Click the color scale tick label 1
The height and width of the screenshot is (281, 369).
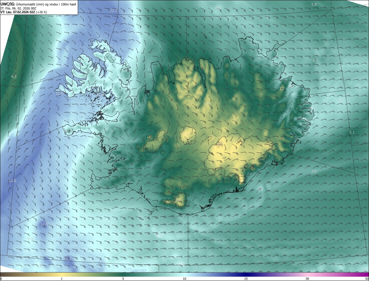pyautogui.click(x=62, y=279)
